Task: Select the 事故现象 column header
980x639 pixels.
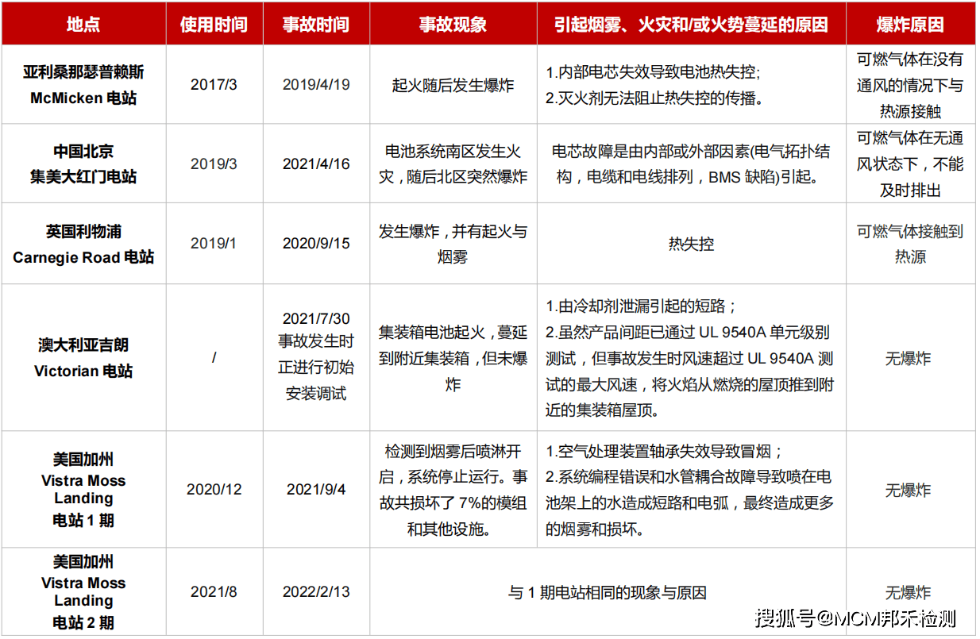Action: coord(453,25)
